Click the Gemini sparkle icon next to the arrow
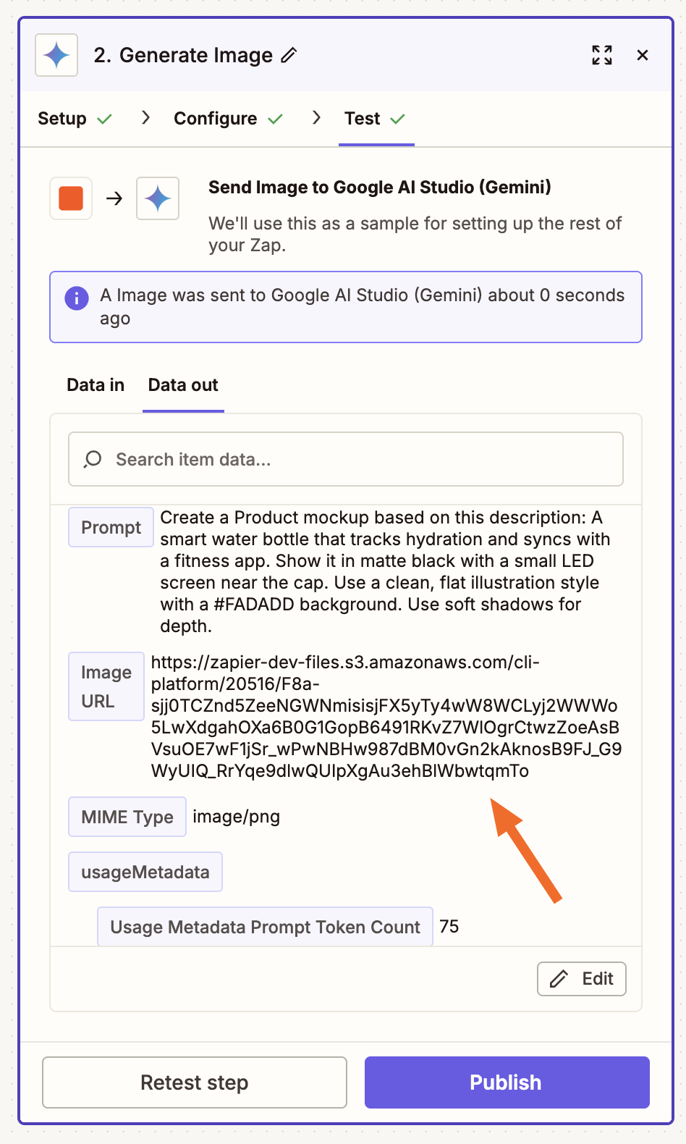The width and height of the screenshot is (686, 1144). click(157, 198)
